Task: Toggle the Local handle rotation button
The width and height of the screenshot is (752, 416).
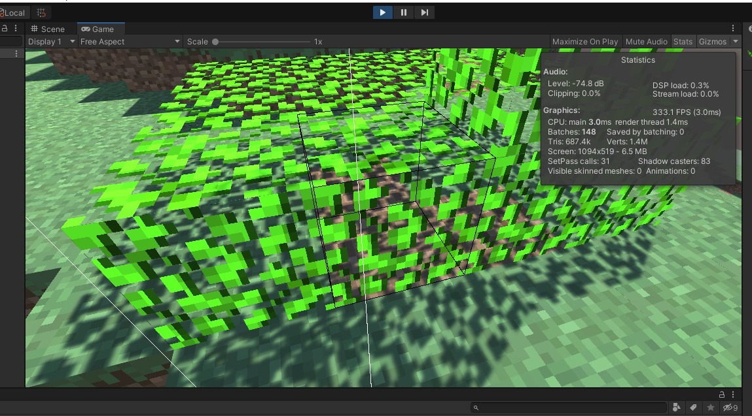Action: [14, 13]
